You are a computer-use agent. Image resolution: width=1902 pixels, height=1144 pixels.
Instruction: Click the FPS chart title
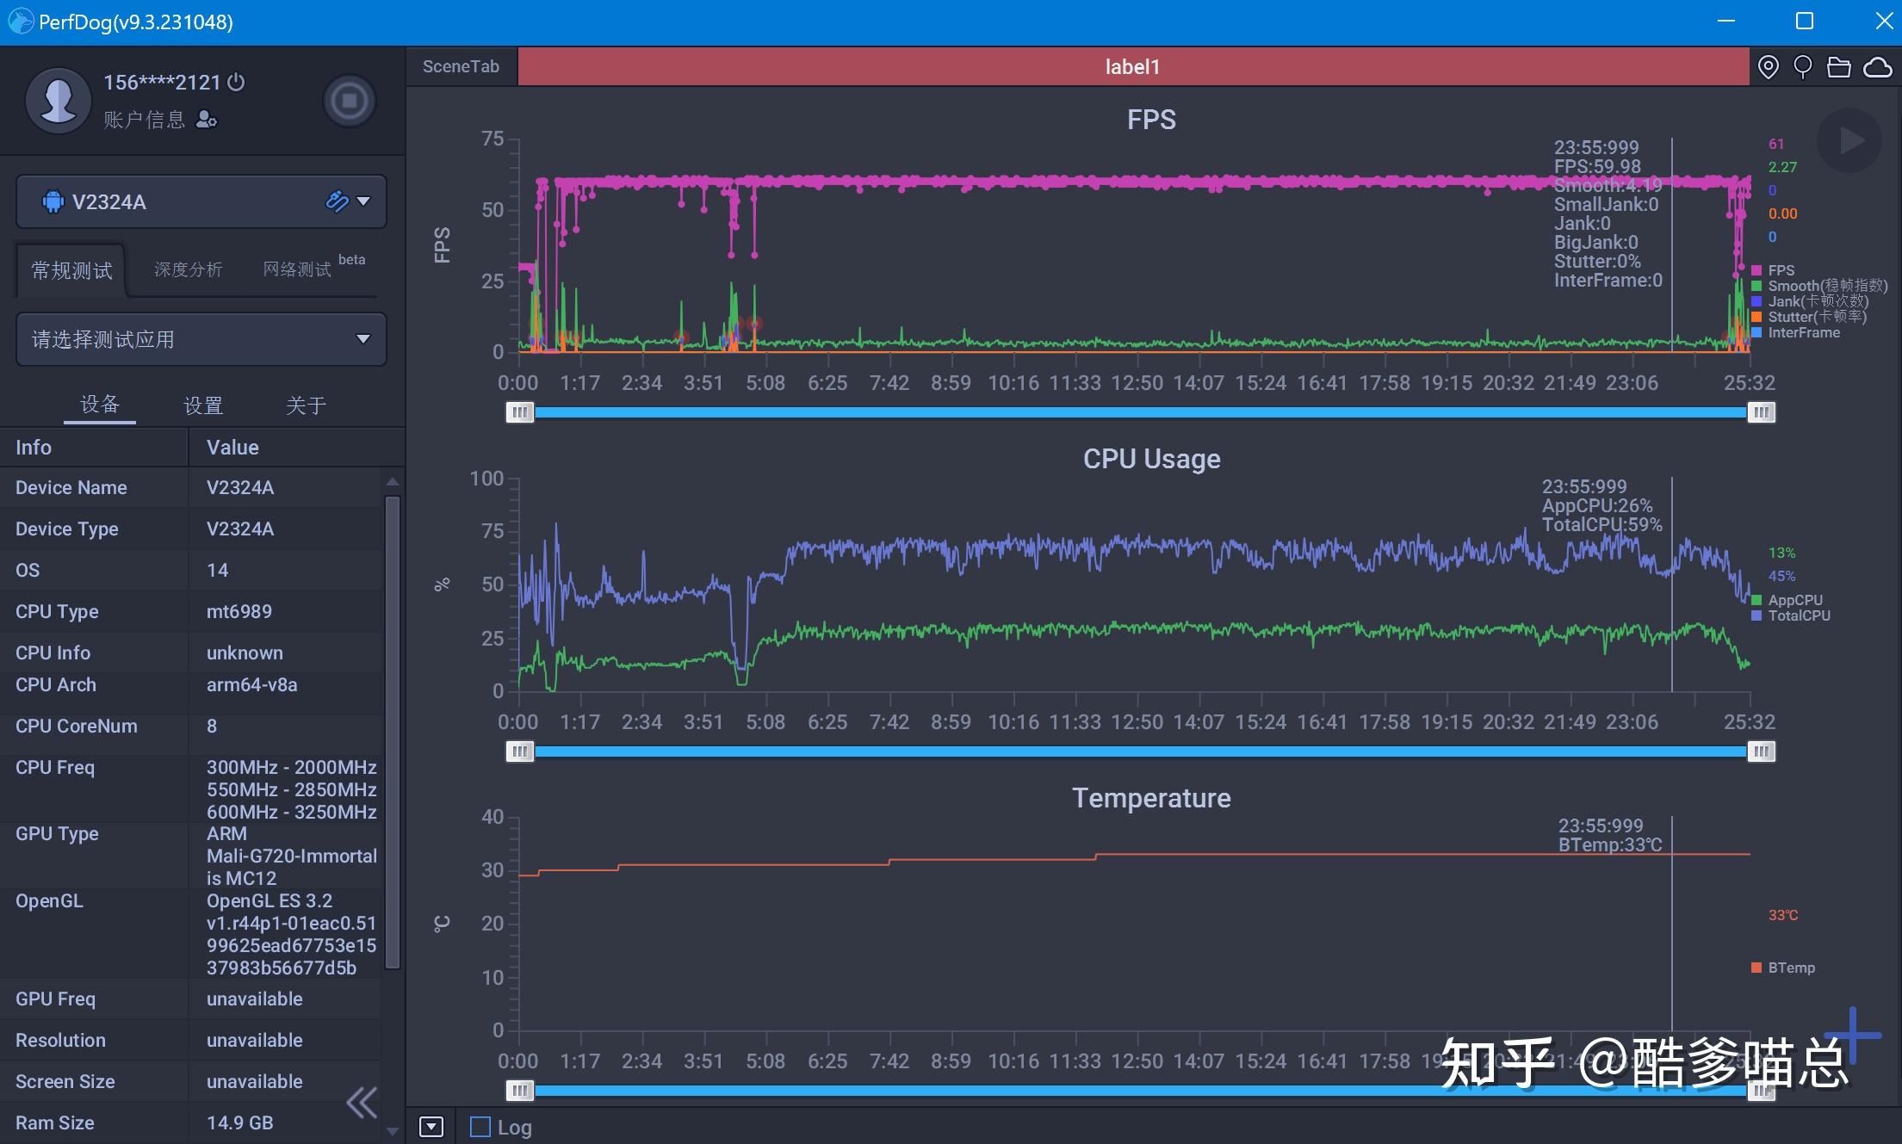click(1151, 119)
